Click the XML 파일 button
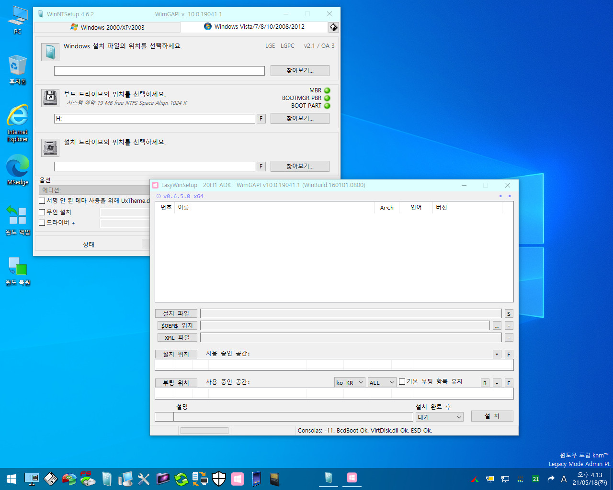Screen dimensions: 613x490 177,337
